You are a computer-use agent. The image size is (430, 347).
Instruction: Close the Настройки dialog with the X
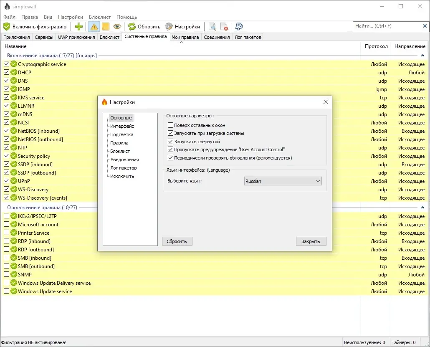[x=326, y=102]
